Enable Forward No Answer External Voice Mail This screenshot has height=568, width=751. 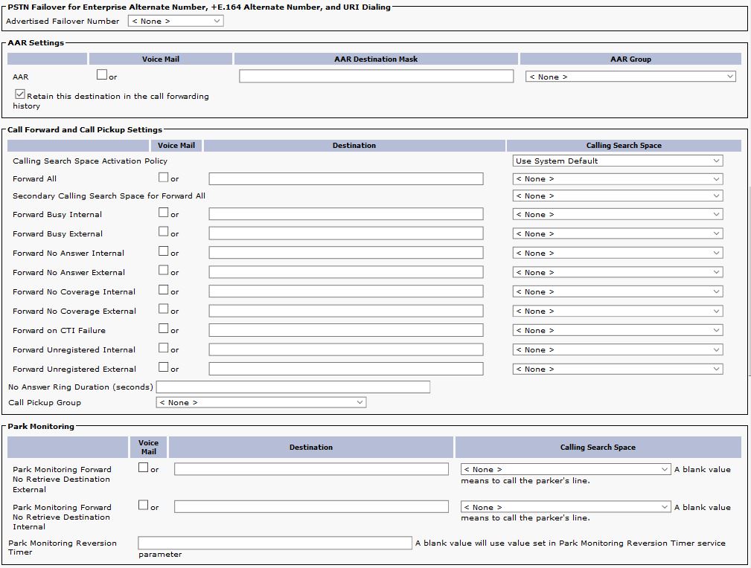164,271
